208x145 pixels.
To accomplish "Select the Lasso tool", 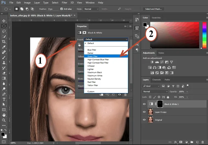I will point(4,31).
